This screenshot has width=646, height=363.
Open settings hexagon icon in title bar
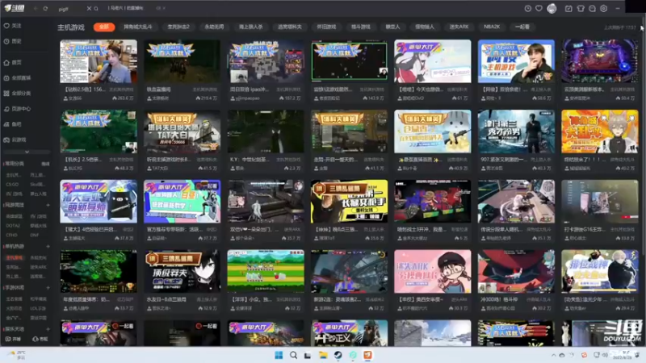[x=603, y=8]
